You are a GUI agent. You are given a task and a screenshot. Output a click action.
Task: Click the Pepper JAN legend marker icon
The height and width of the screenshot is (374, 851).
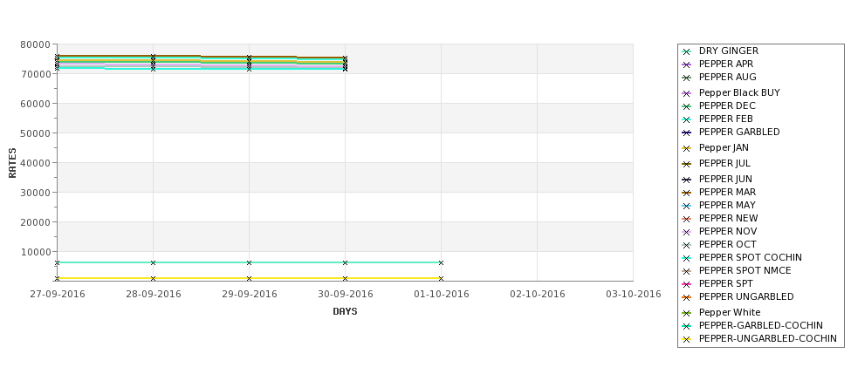pos(687,148)
